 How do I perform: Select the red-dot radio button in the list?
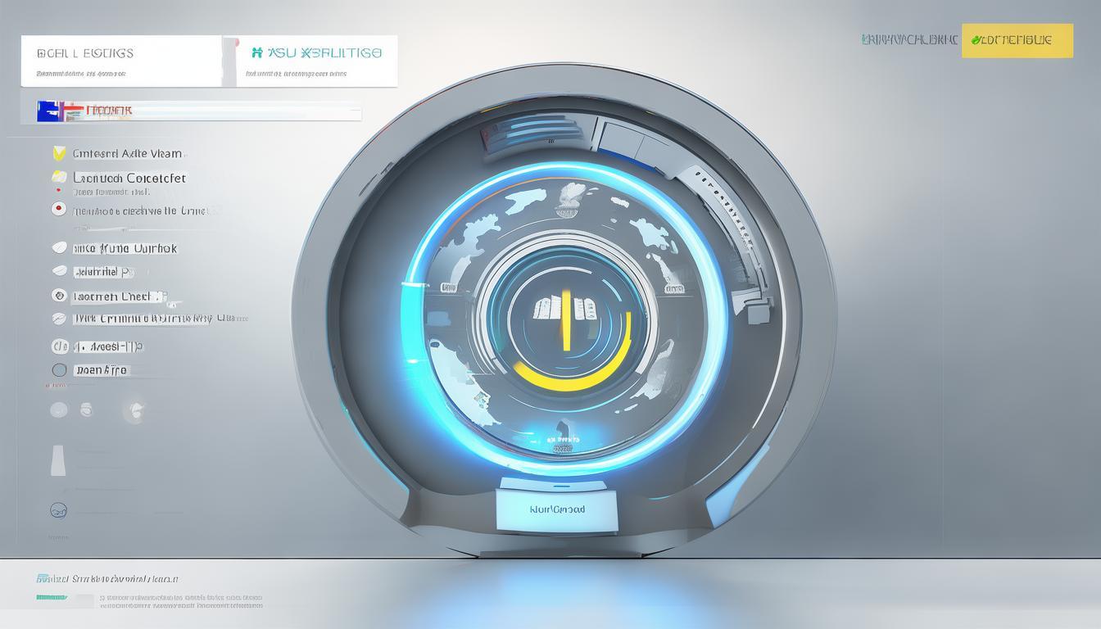(x=58, y=209)
